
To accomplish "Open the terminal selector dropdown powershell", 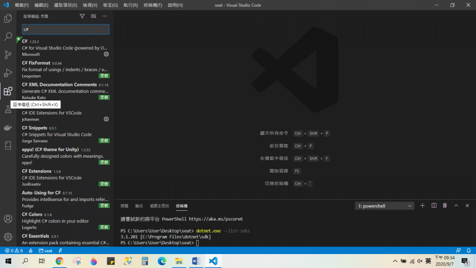I will tap(384, 206).
